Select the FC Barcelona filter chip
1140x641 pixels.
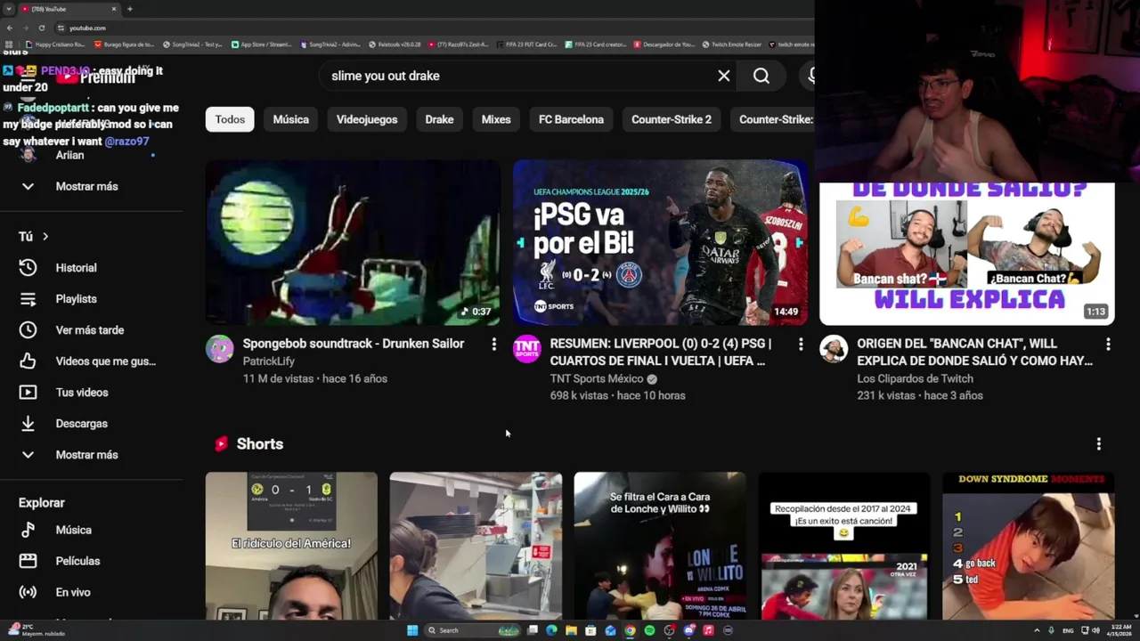[571, 119]
